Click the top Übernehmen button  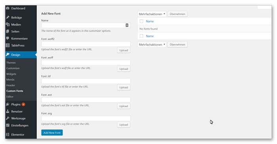click(177, 14)
